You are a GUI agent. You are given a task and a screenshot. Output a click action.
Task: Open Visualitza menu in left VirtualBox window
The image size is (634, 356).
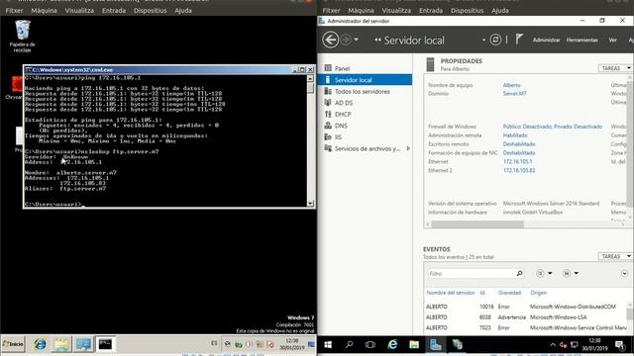(x=79, y=11)
